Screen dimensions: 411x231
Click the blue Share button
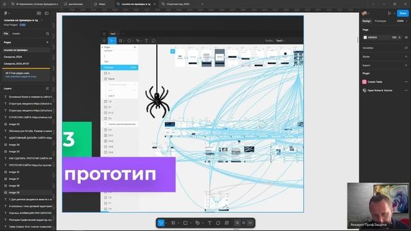[403, 13]
